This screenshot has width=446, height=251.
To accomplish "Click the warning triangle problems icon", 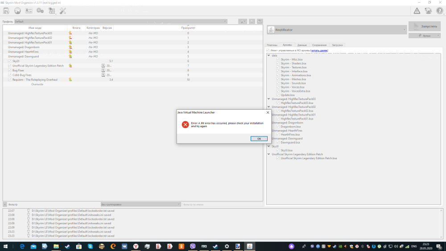I will (x=417, y=11).
